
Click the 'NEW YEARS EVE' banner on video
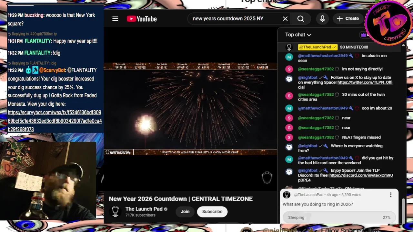[118, 152]
